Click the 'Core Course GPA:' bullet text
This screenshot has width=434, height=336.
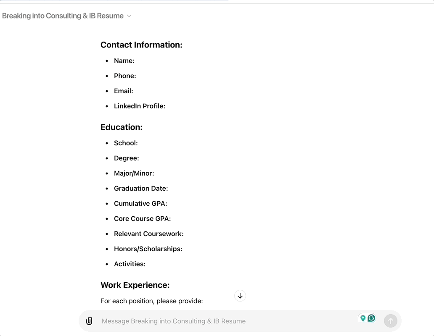[142, 219]
